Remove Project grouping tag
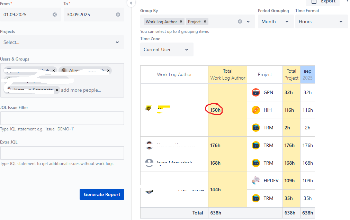This screenshot has height=220, width=350. [205, 21]
